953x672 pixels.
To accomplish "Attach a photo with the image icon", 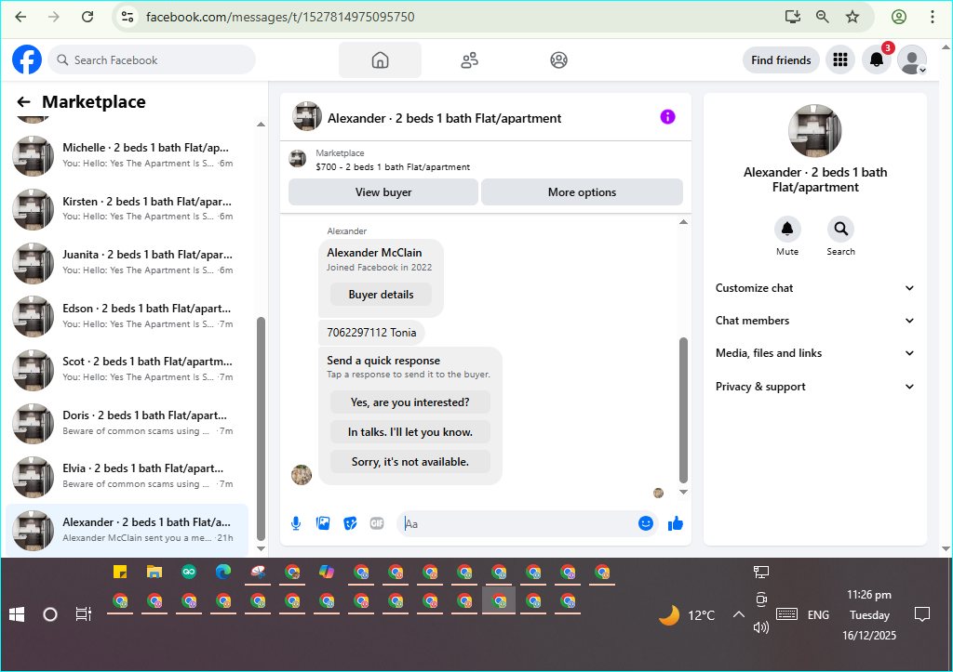I will point(323,523).
